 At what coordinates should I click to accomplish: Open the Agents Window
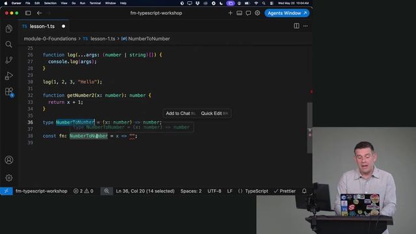pos(287,13)
